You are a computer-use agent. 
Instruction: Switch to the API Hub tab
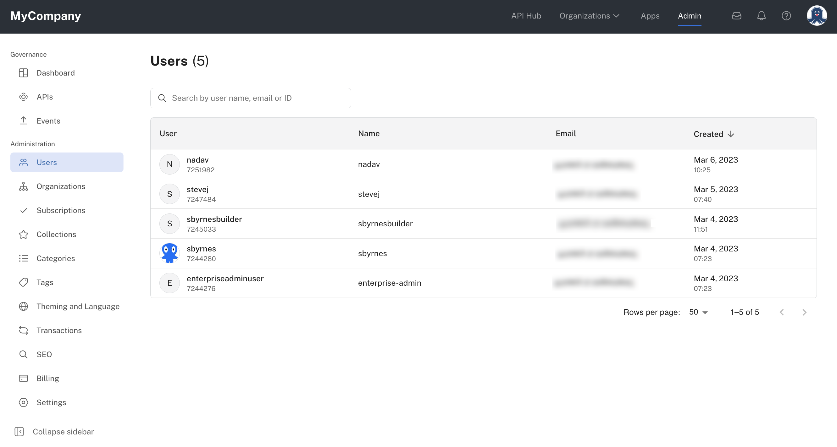click(526, 16)
